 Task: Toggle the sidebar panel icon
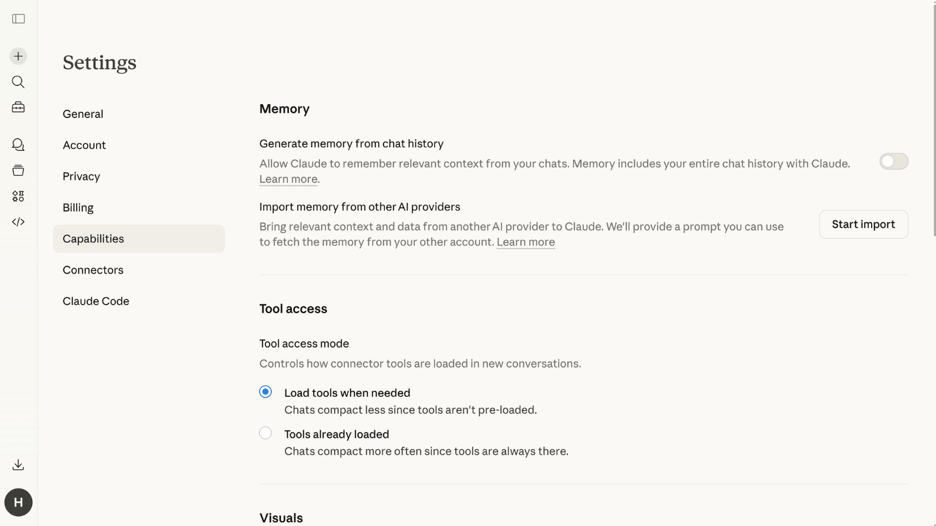click(19, 19)
